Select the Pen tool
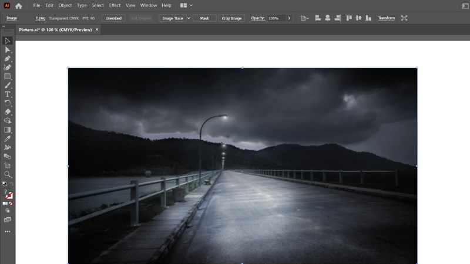 pos(8,59)
